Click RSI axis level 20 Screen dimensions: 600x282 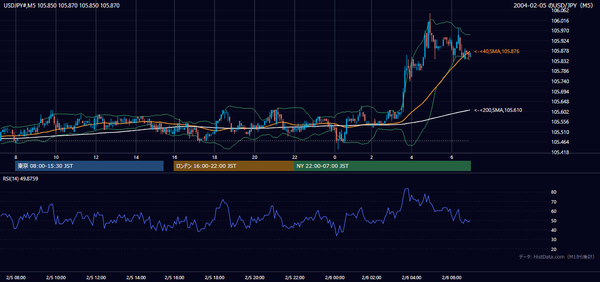(x=554, y=249)
